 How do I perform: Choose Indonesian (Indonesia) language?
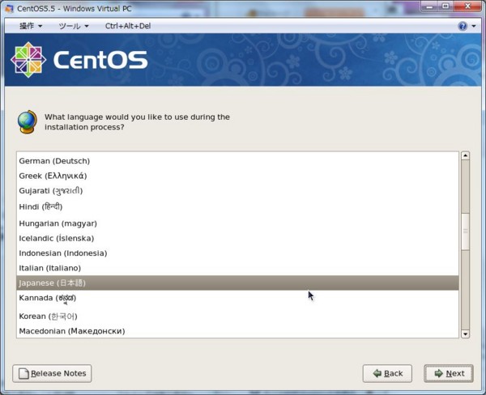click(237, 253)
